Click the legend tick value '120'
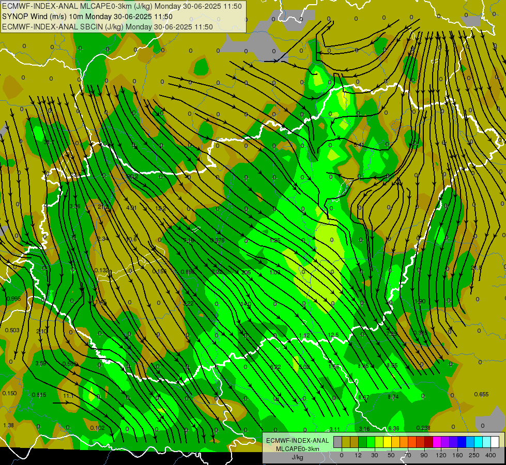This screenshot has width=506, height=465. 441,455
